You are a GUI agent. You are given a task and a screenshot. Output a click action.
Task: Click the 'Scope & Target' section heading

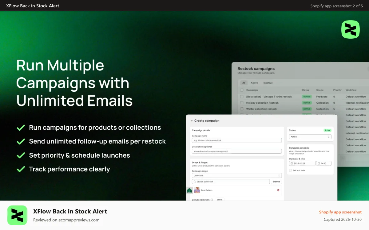point(200,162)
